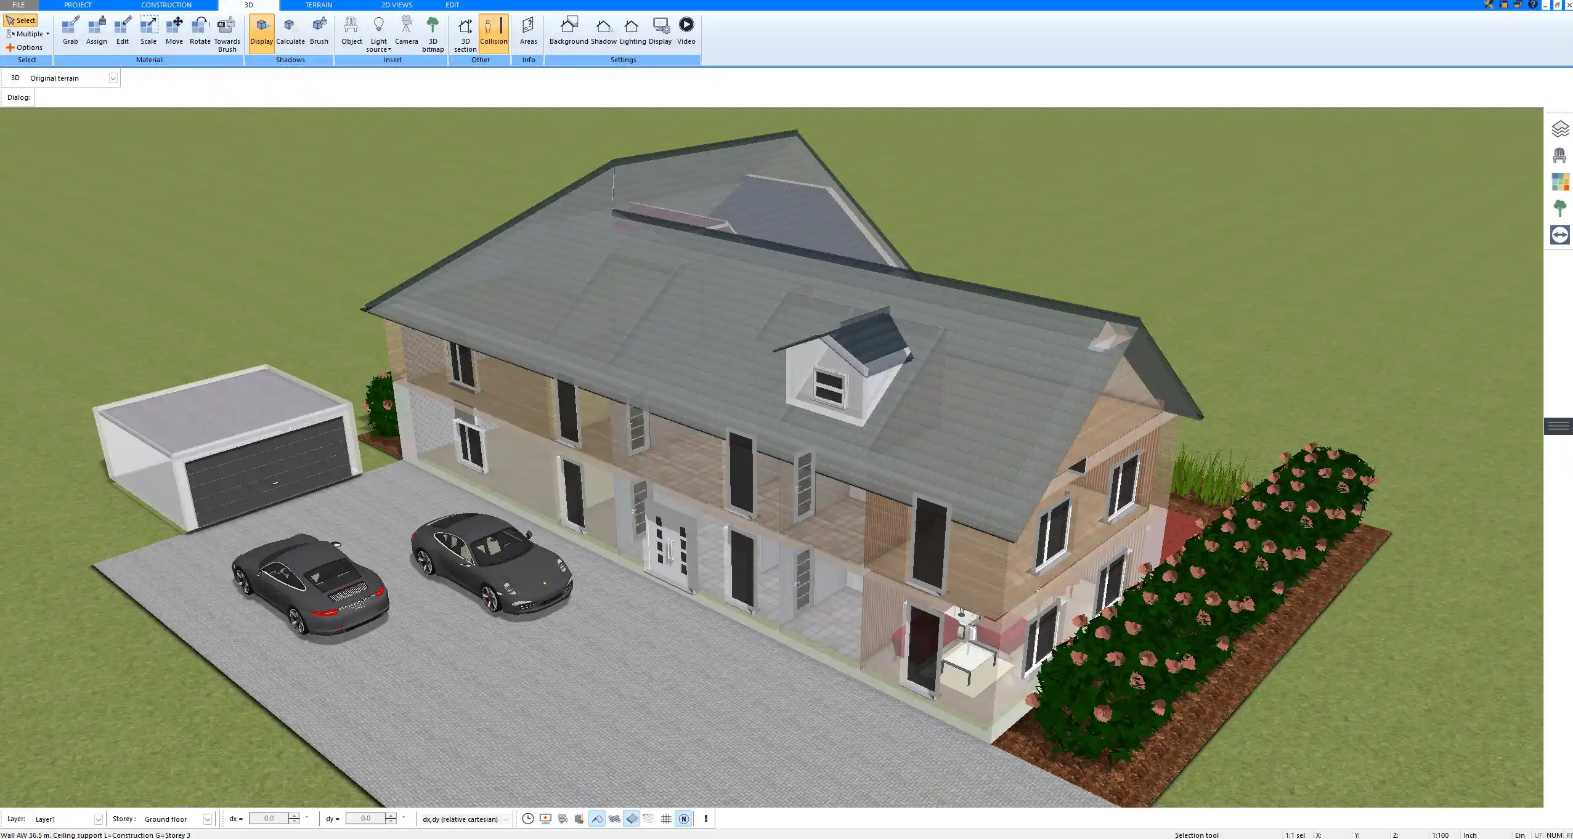Switch to the CONSTRUCTION ribbon tab
The image size is (1573, 839).
tap(166, 5)
